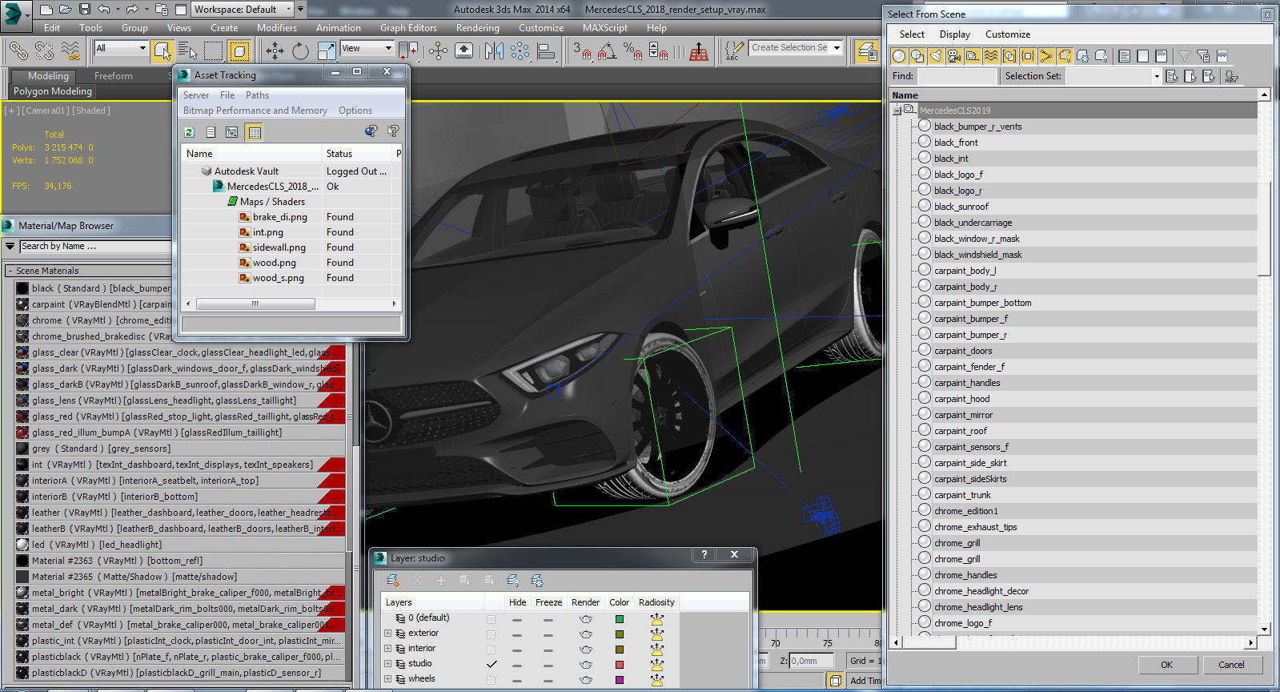This screenshot has height=692, width=1280.
Task: Click the Save File icon in the title bar
Action: (x=84, y=10)
